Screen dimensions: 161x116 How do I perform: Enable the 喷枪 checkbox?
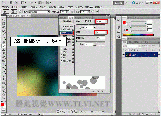[x=62, y=55]
